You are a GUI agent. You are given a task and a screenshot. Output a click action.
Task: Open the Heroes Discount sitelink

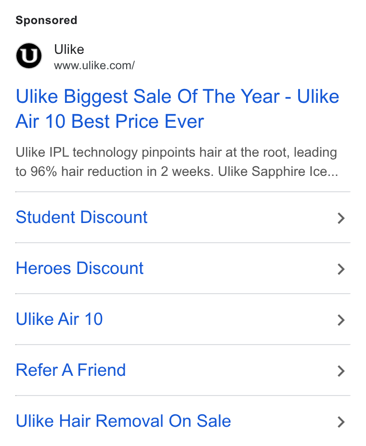(79, 268)
